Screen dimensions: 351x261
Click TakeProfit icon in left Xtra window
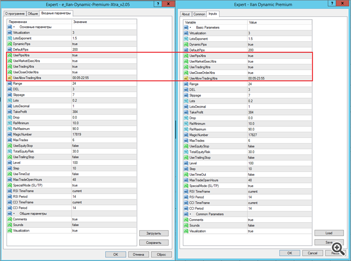point(10,112)
